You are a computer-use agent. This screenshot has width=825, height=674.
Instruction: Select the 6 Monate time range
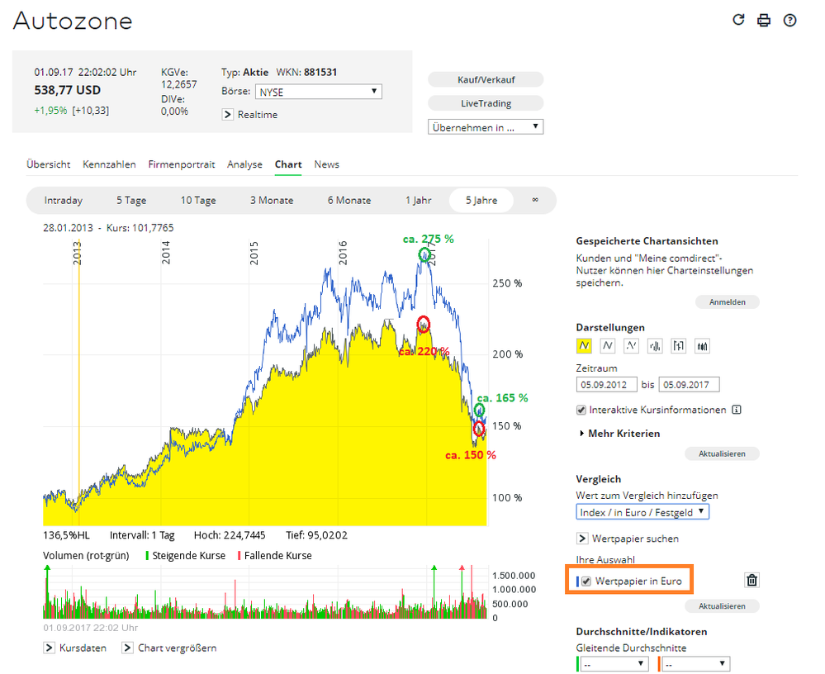click(348, 200)
